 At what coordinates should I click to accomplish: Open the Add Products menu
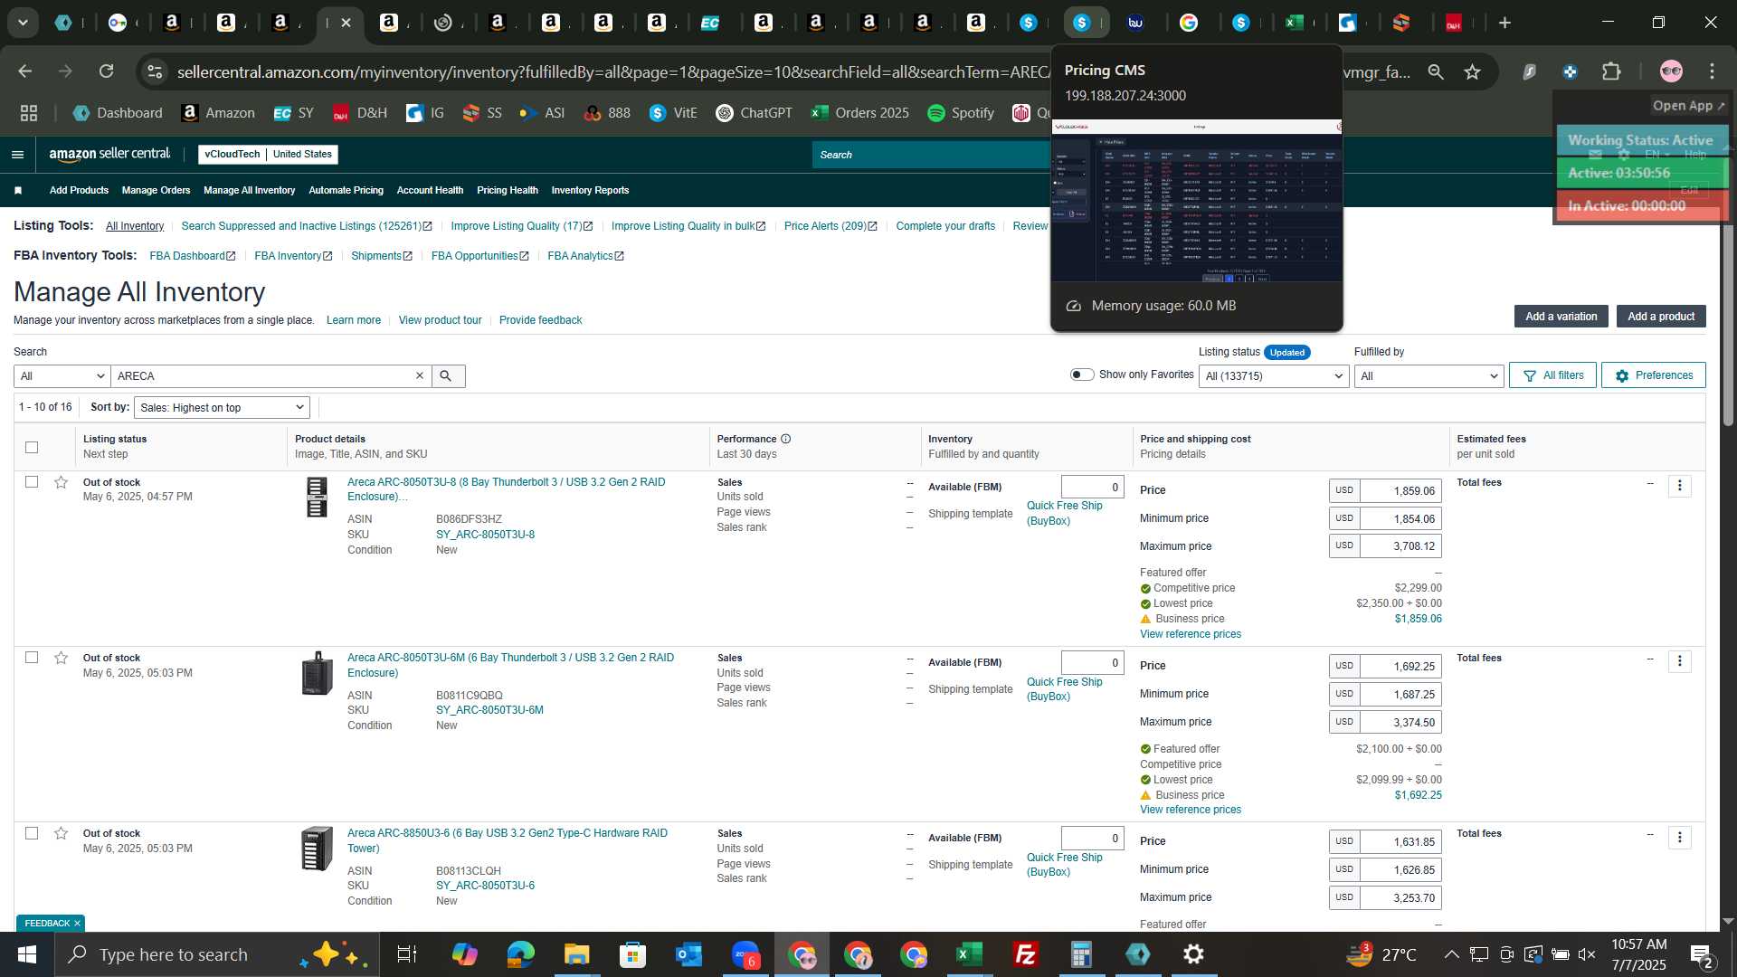(79, 190)
